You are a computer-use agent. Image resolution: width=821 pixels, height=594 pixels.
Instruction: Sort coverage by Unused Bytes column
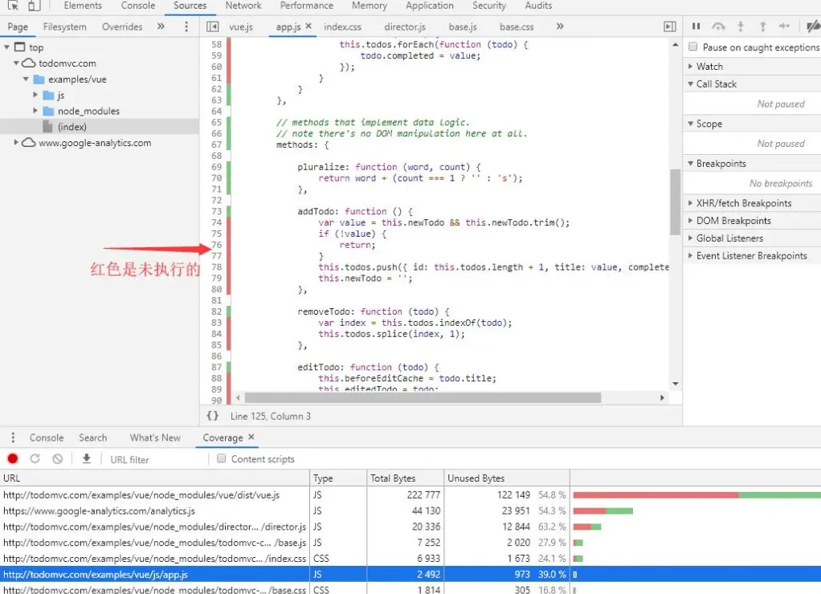[506, 478]
